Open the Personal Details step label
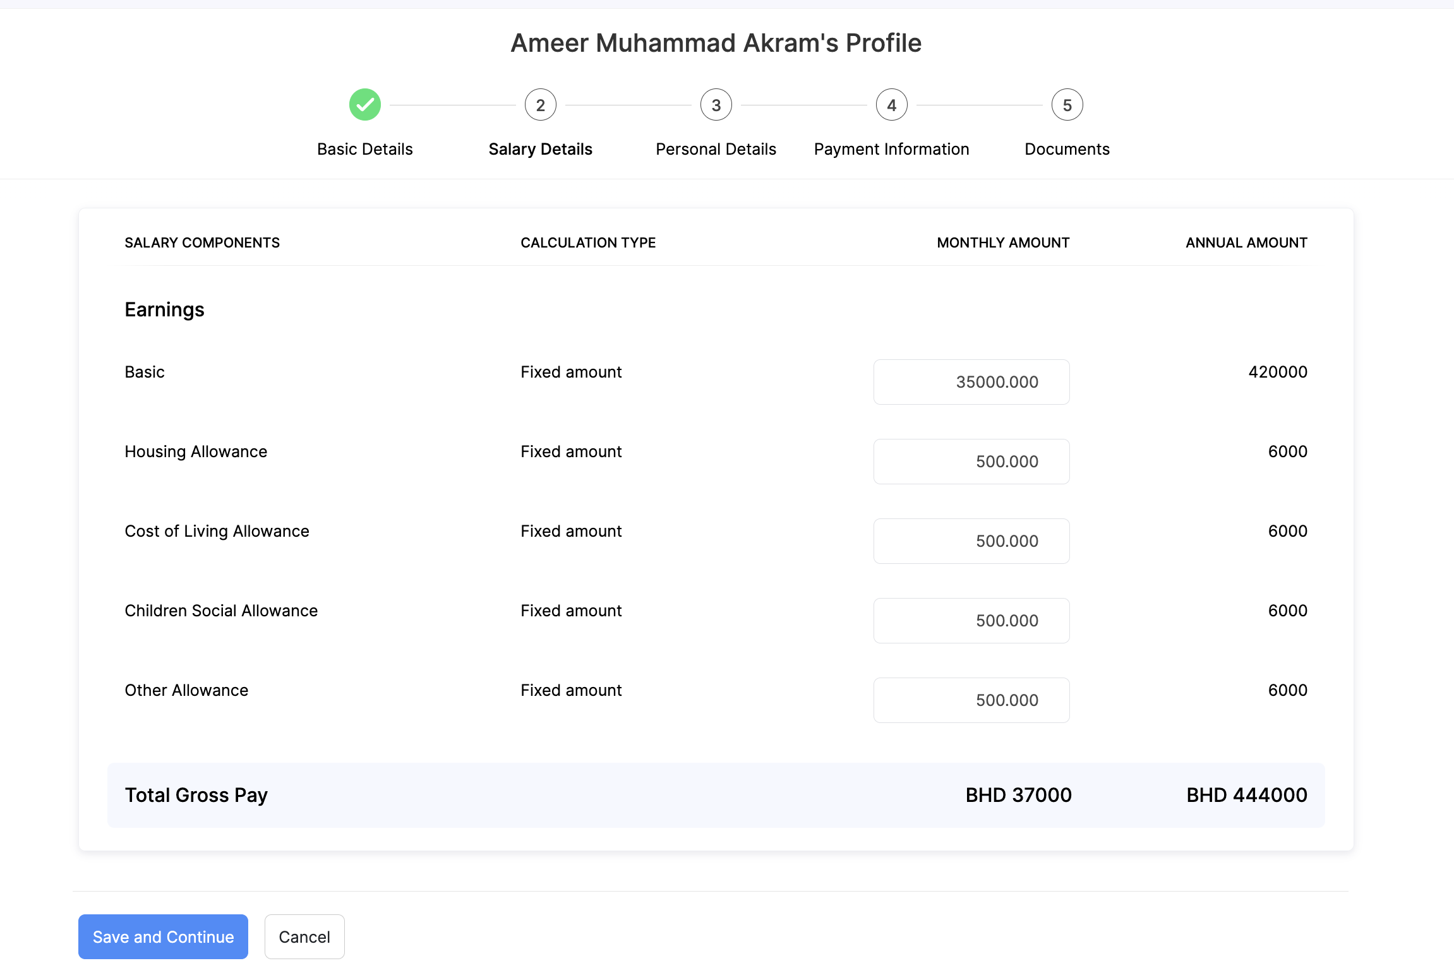 tap(716, 149)
